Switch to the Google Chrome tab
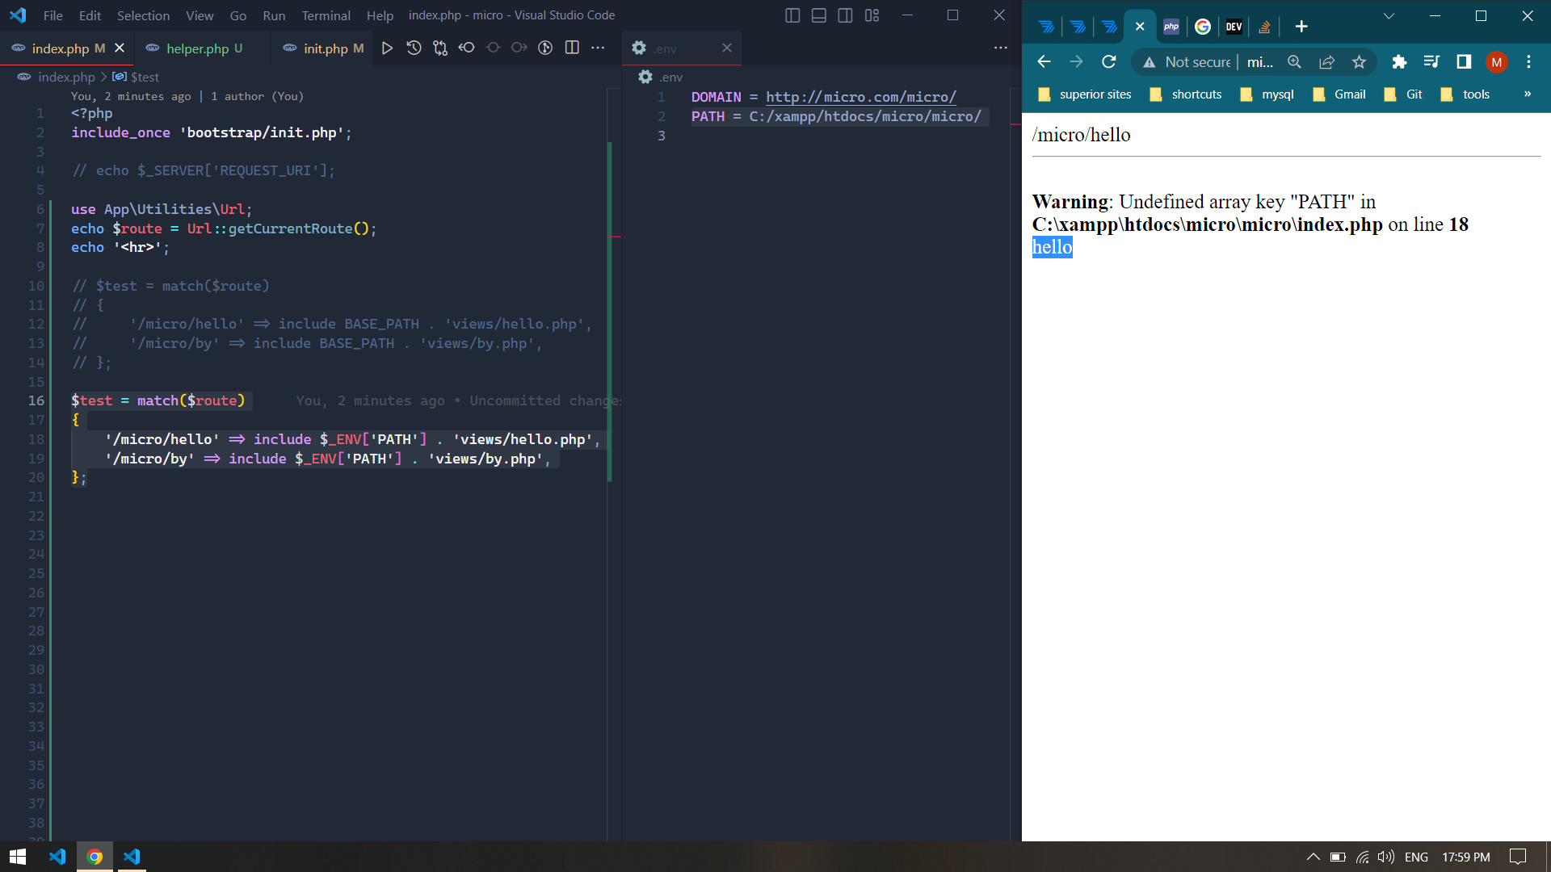Image resolution: width=1551 pixels, height=872 pixels. (x=1202, y=27)
